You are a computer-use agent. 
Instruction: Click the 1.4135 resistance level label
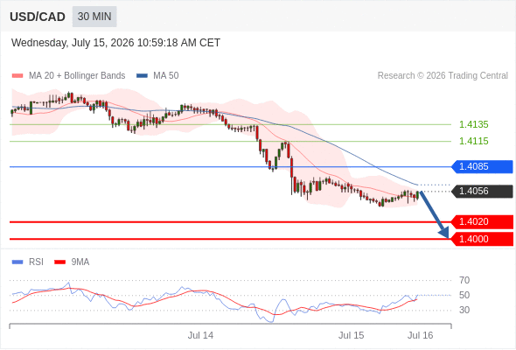tap(473, 125)
